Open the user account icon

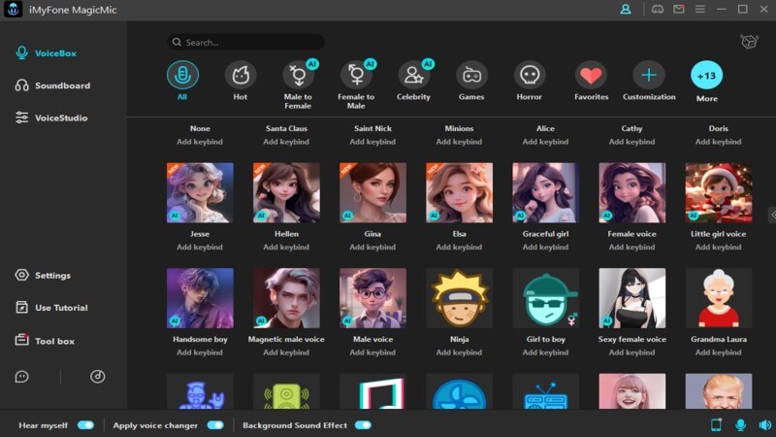click(x=626, y=9)
